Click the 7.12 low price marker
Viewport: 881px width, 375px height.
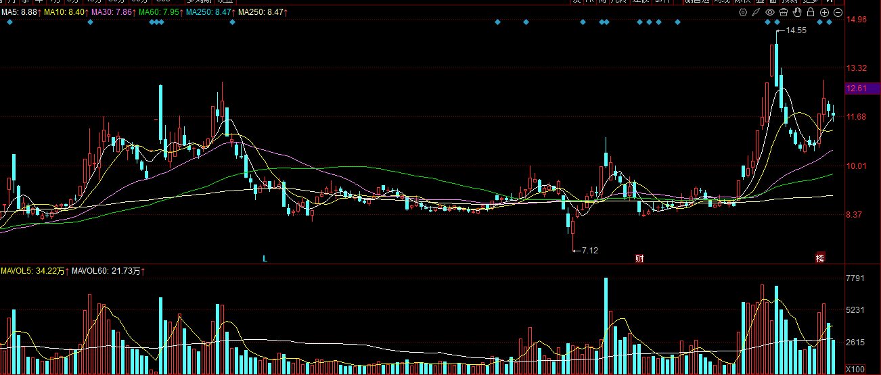[x=590, y=250]
